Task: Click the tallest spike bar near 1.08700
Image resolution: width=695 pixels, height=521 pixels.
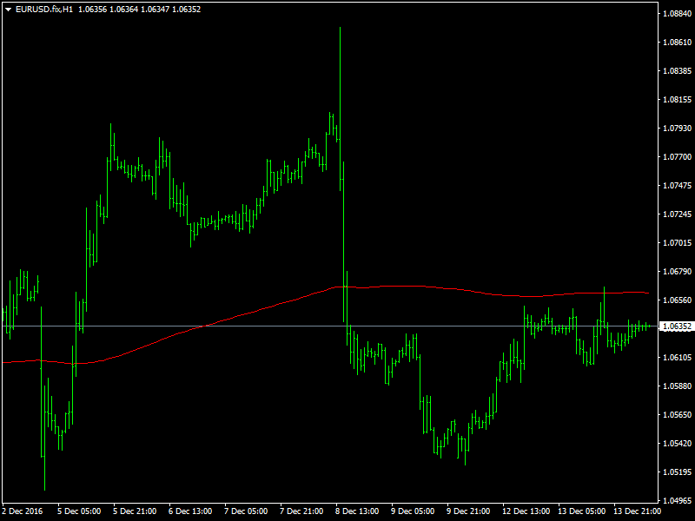Action: 340,109
